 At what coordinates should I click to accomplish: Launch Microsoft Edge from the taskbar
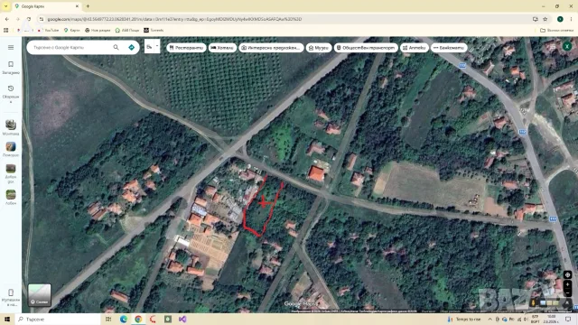124,319
